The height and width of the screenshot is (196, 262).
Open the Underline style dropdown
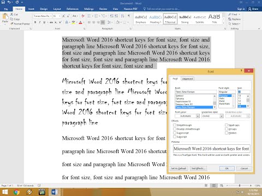[x=222, y=116]
